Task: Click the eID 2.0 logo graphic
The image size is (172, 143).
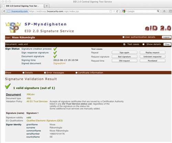Action: coord(158,28)
